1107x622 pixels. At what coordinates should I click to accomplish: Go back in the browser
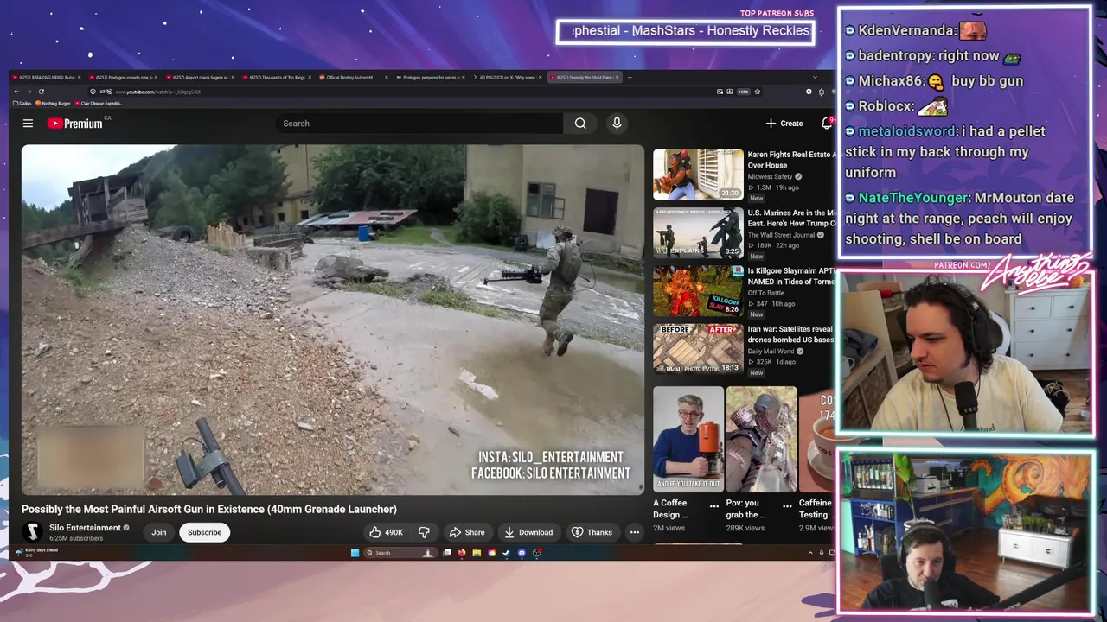[16, 92]
